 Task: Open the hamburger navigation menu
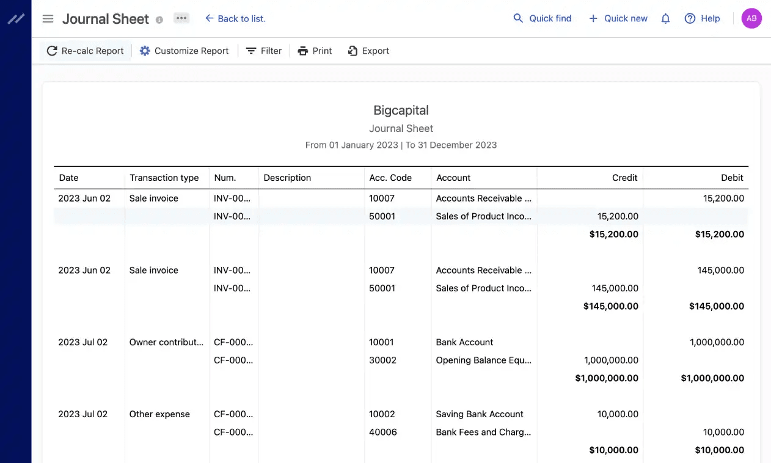pos(48,18)
